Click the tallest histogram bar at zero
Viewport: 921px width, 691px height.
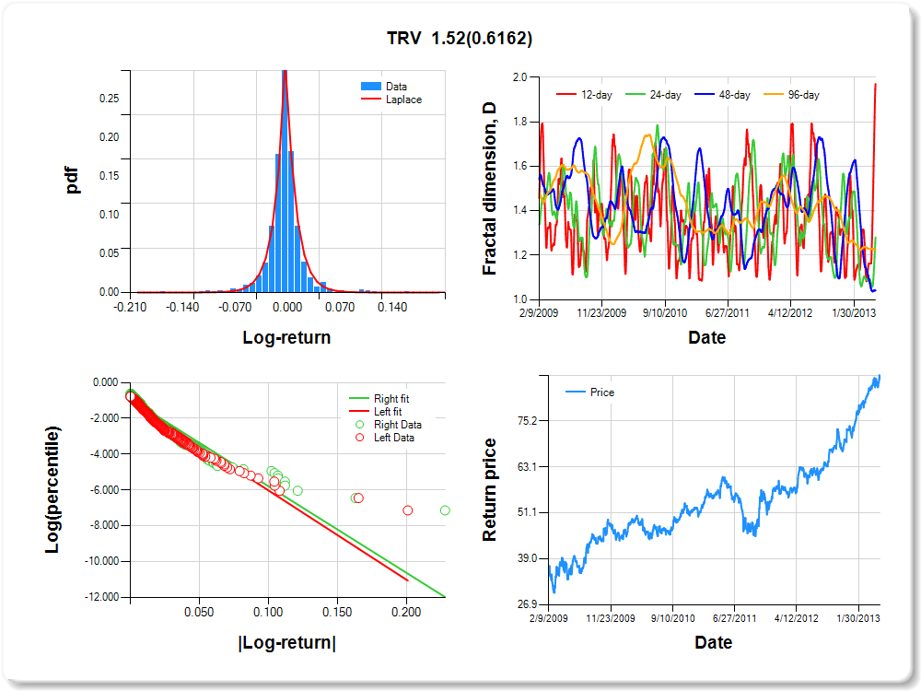(285, 181)
